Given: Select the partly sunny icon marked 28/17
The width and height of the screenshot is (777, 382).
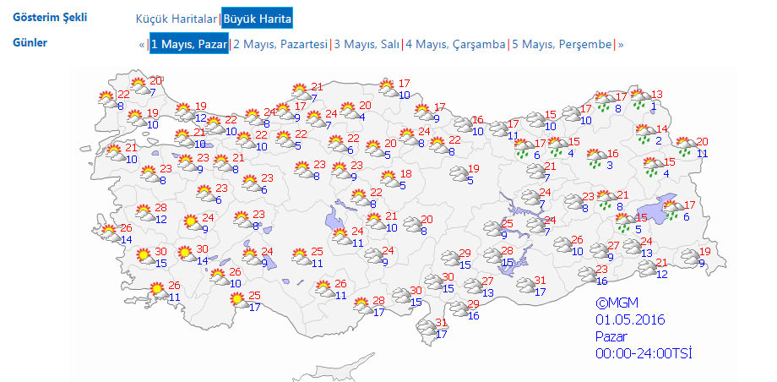Looking at the screenshot, I should [363, 305].
